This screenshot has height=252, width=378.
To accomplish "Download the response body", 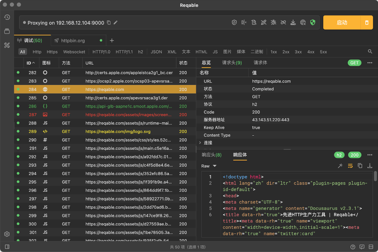I will coord(370,166).
